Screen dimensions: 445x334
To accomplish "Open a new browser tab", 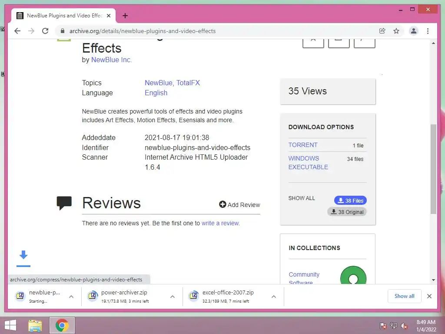I will click(125, 16).
